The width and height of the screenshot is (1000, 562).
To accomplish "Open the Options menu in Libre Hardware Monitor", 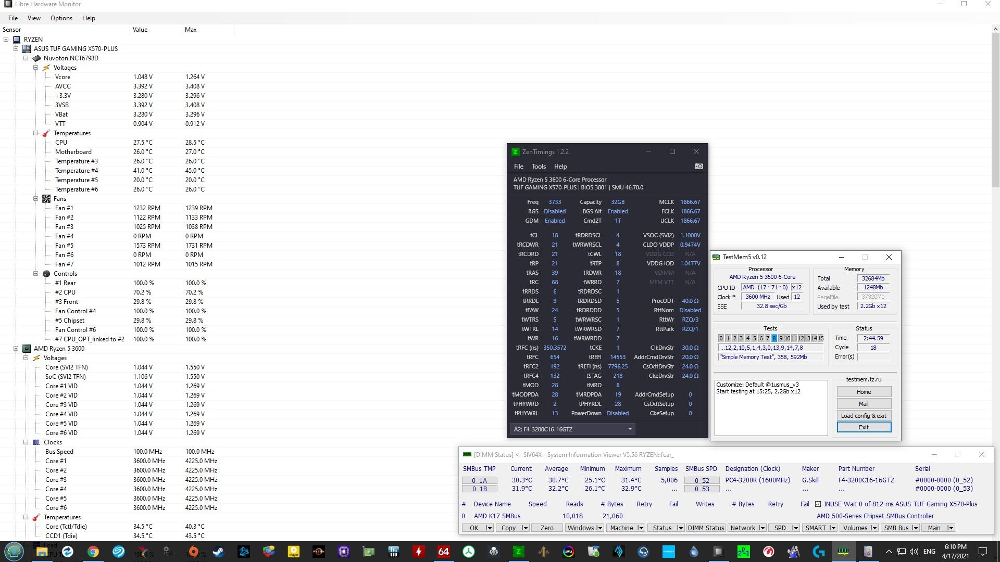I will tap(61, 18).
